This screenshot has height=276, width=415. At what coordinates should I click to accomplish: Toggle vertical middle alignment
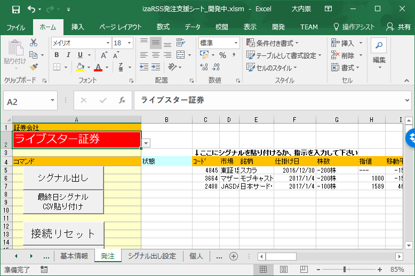tap(156, 43)
